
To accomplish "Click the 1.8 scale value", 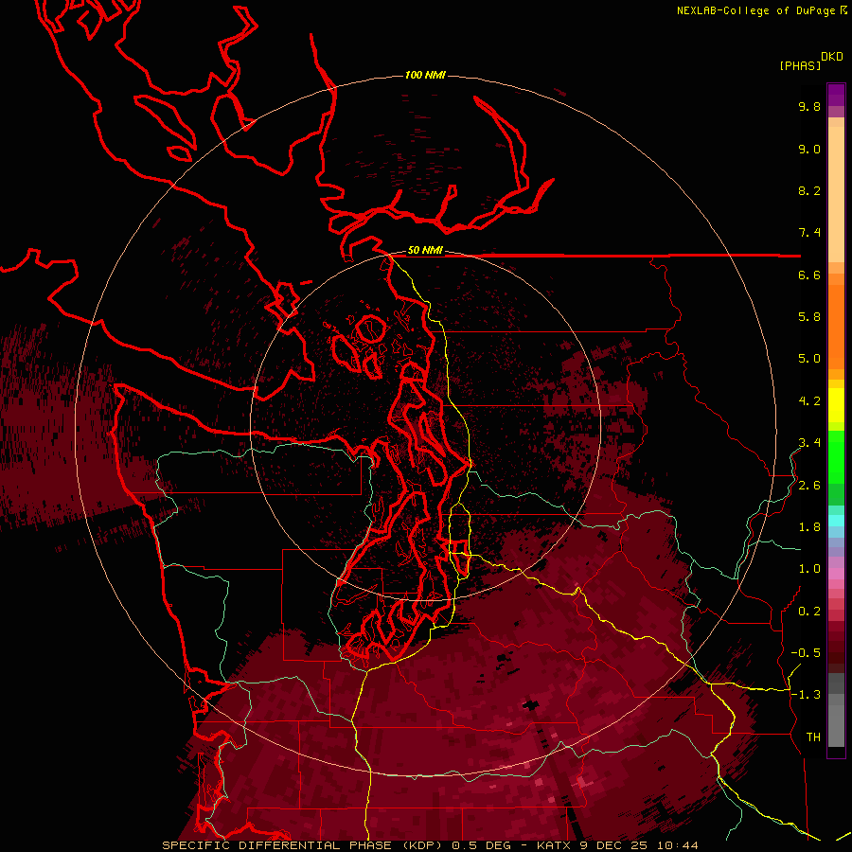I will pos(809,527).
